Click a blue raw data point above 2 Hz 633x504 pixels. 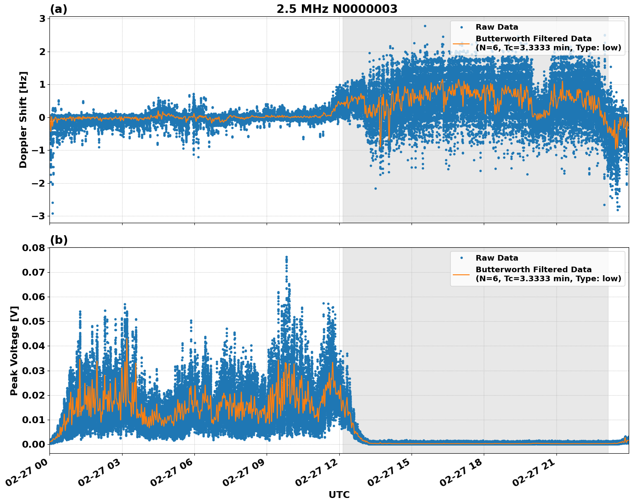[424, 26]
